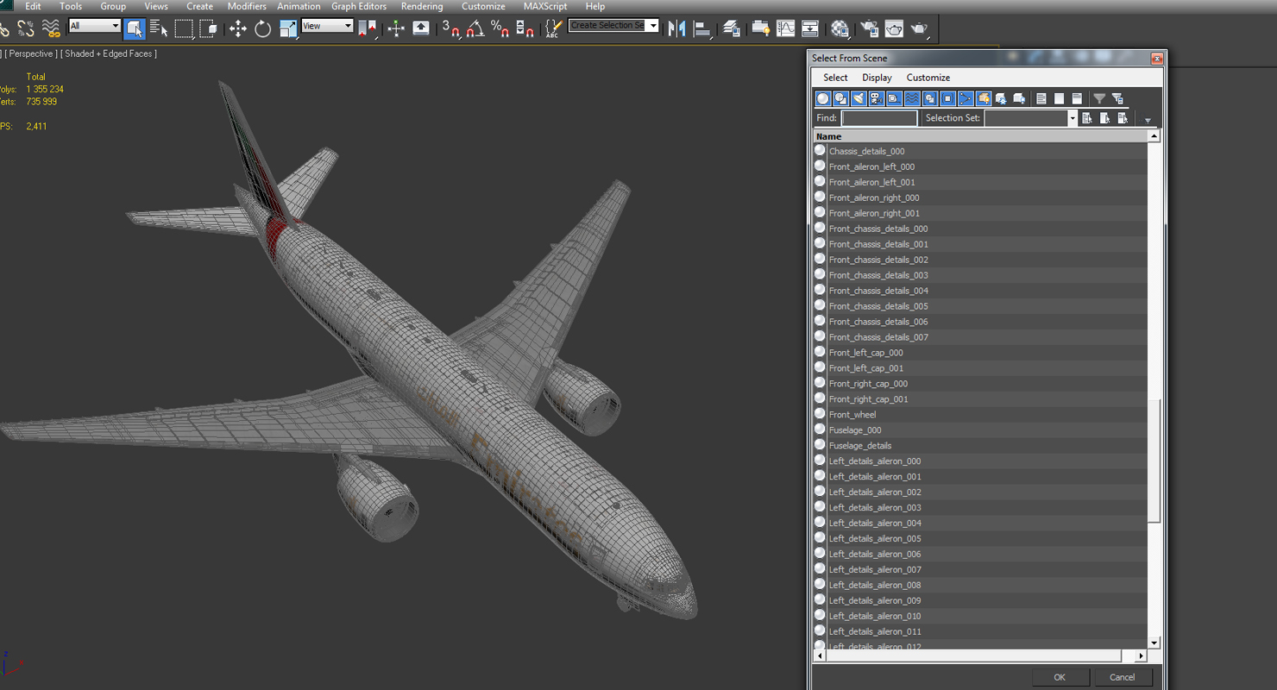The image size is (1277, 690).
Task: Click in the Find input field
Action: (879, 118)
